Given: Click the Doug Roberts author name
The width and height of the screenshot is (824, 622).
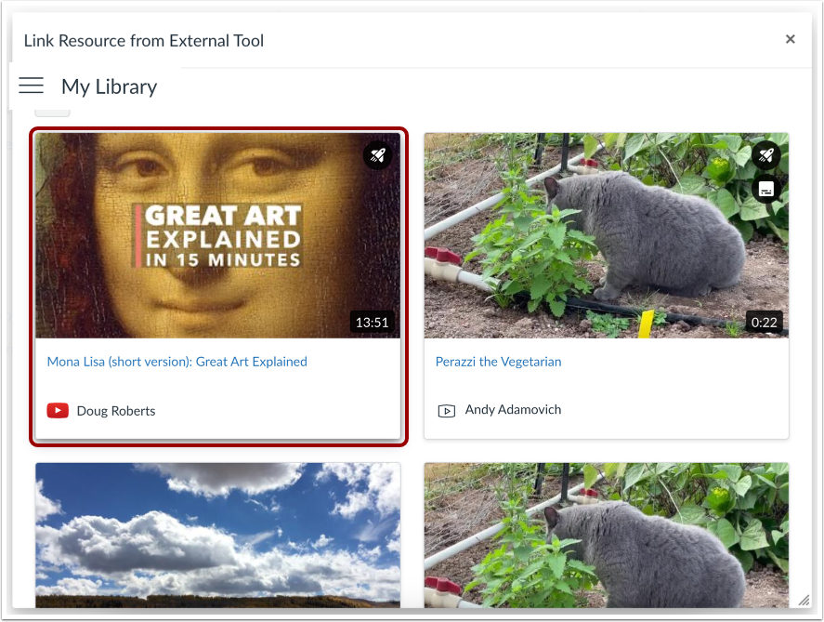Looking at the screenshot, I should coord(116,411).
